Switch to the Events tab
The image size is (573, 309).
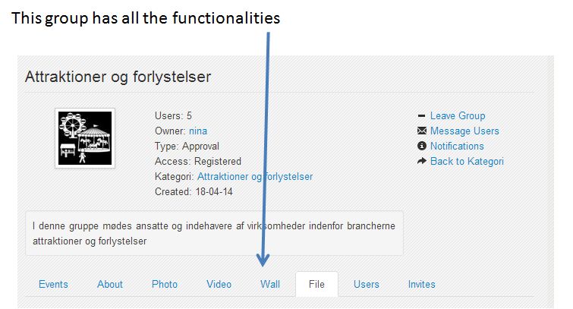click(53, 284)
